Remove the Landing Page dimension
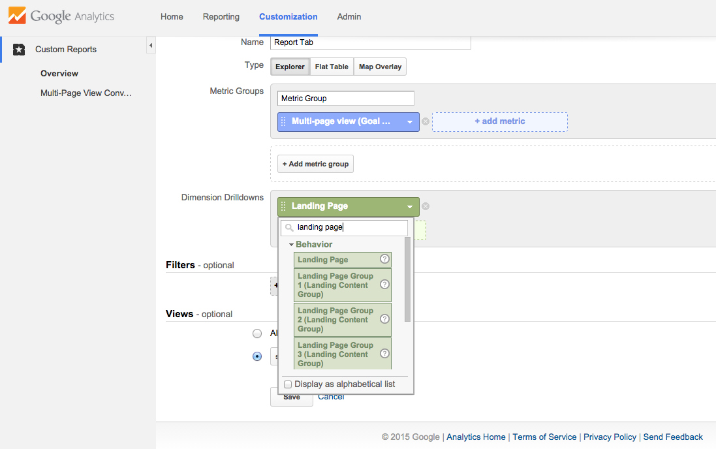This screenshot has height=449, width=716. pyautogui.click(x=426, y=206)
